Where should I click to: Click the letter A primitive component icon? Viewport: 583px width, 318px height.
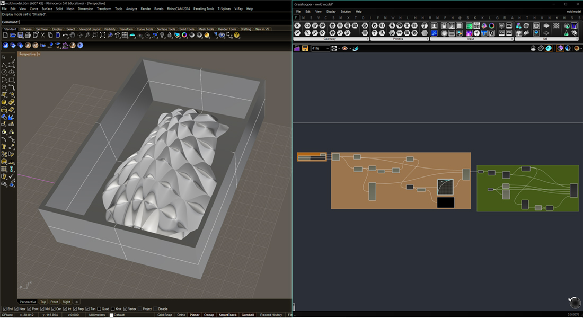click(x=382, y=33)
